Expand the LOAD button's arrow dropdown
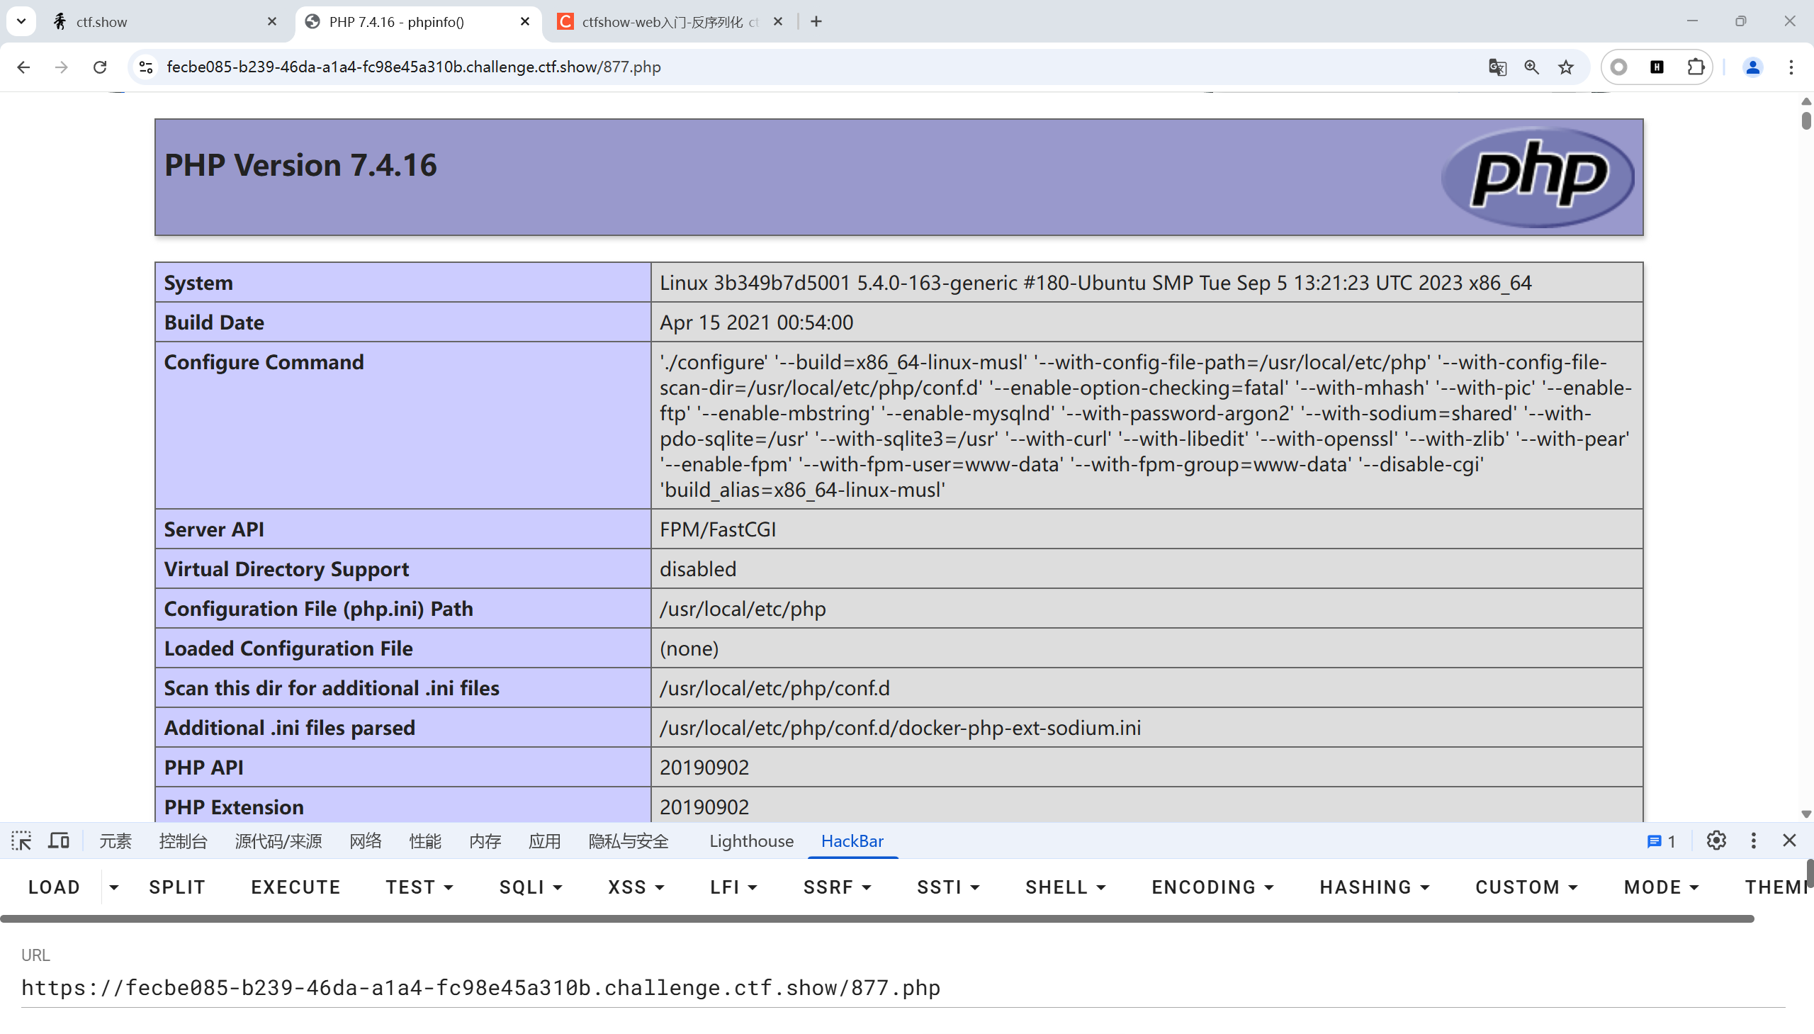 (113, 887)
